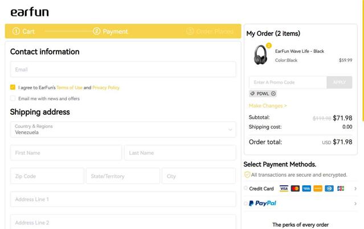Viewport: 364px width, 229px height.
Task: Click the Payment step number icon
Action: 97,31
